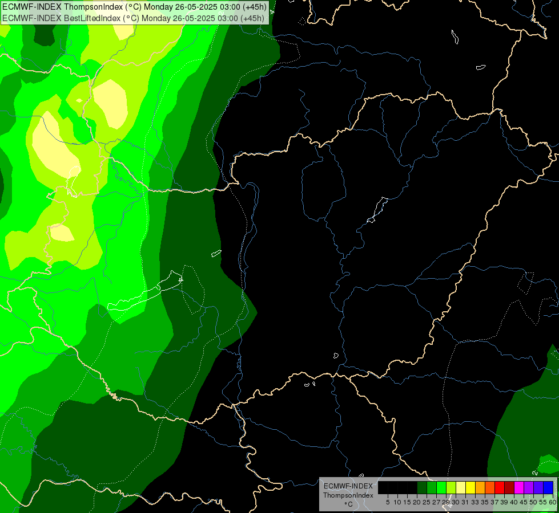Image resolution: width=559 pixels, height=513 pixels.
Task: Click the '5' tick label on legend
Action: [388, 502]
